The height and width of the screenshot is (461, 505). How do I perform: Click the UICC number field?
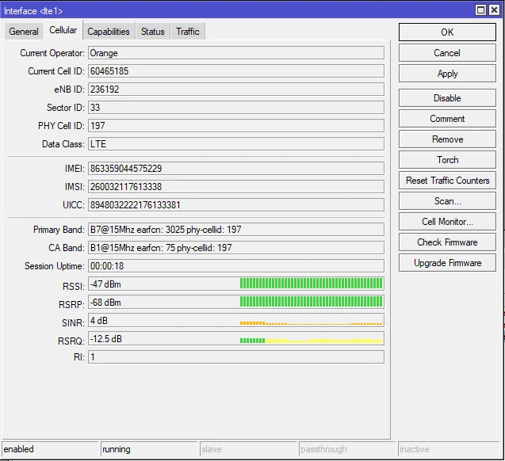tap(236, 204)
